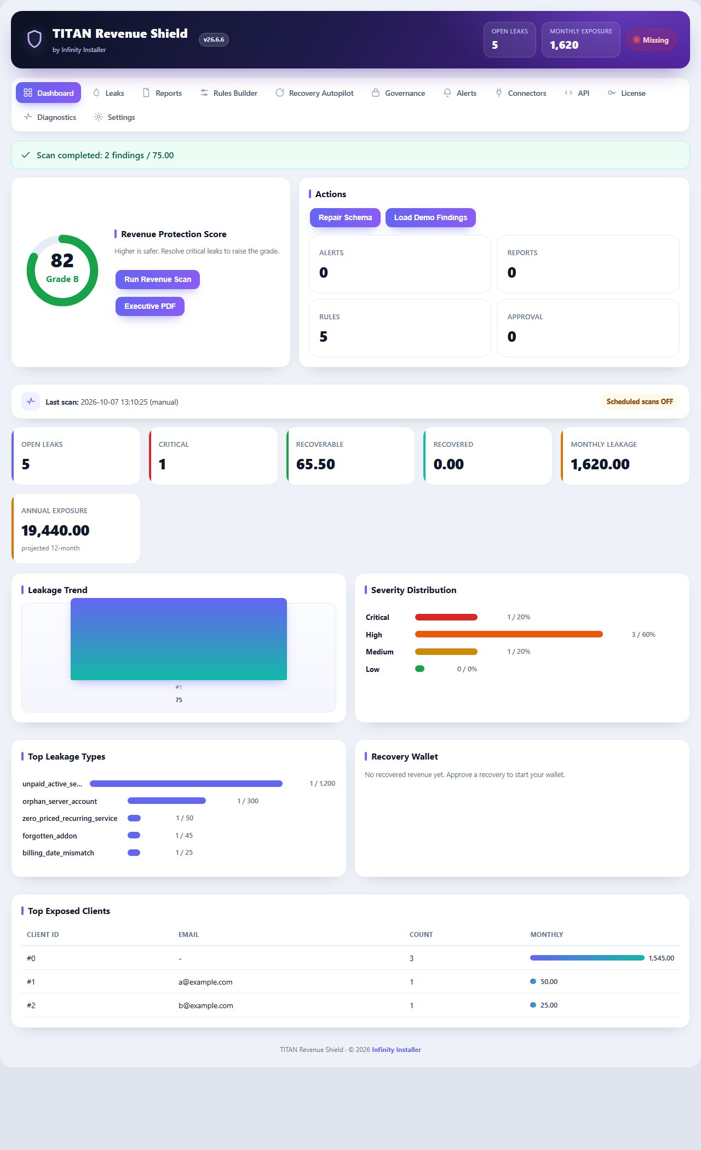Viewport: 701px width, 1150px height.
Task: Click the Annual Exposure stat card
Action: click(x=76, y=528)
